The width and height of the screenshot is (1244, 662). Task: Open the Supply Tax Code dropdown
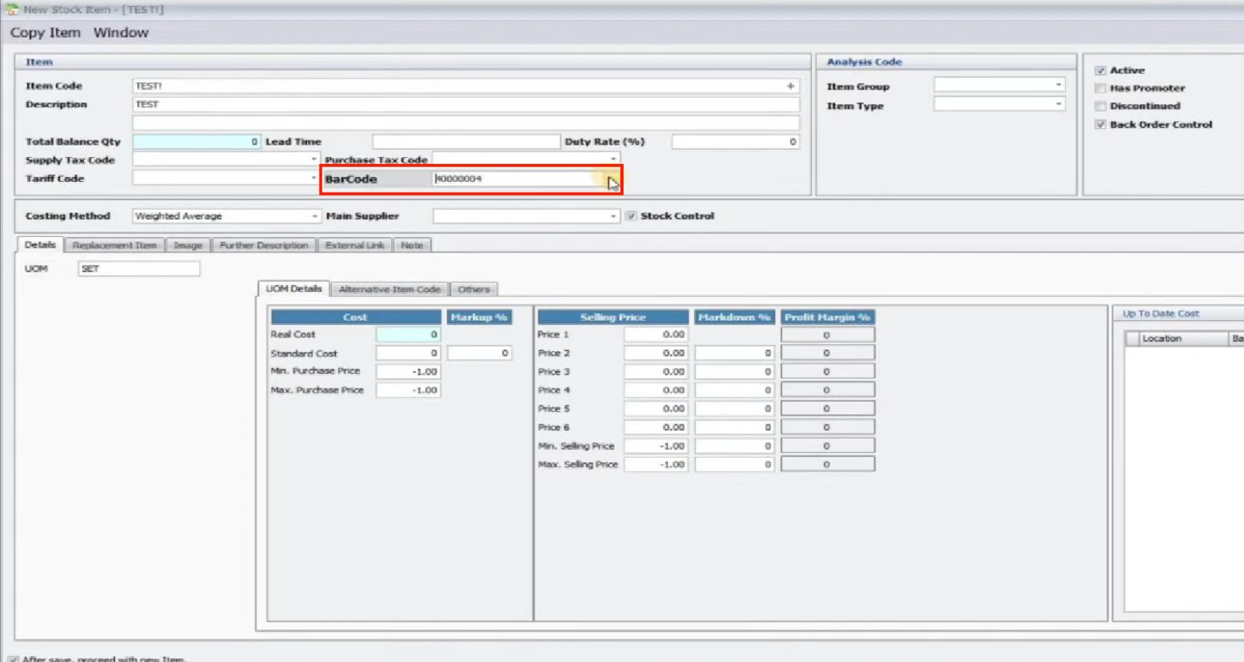tap(313, 159)
